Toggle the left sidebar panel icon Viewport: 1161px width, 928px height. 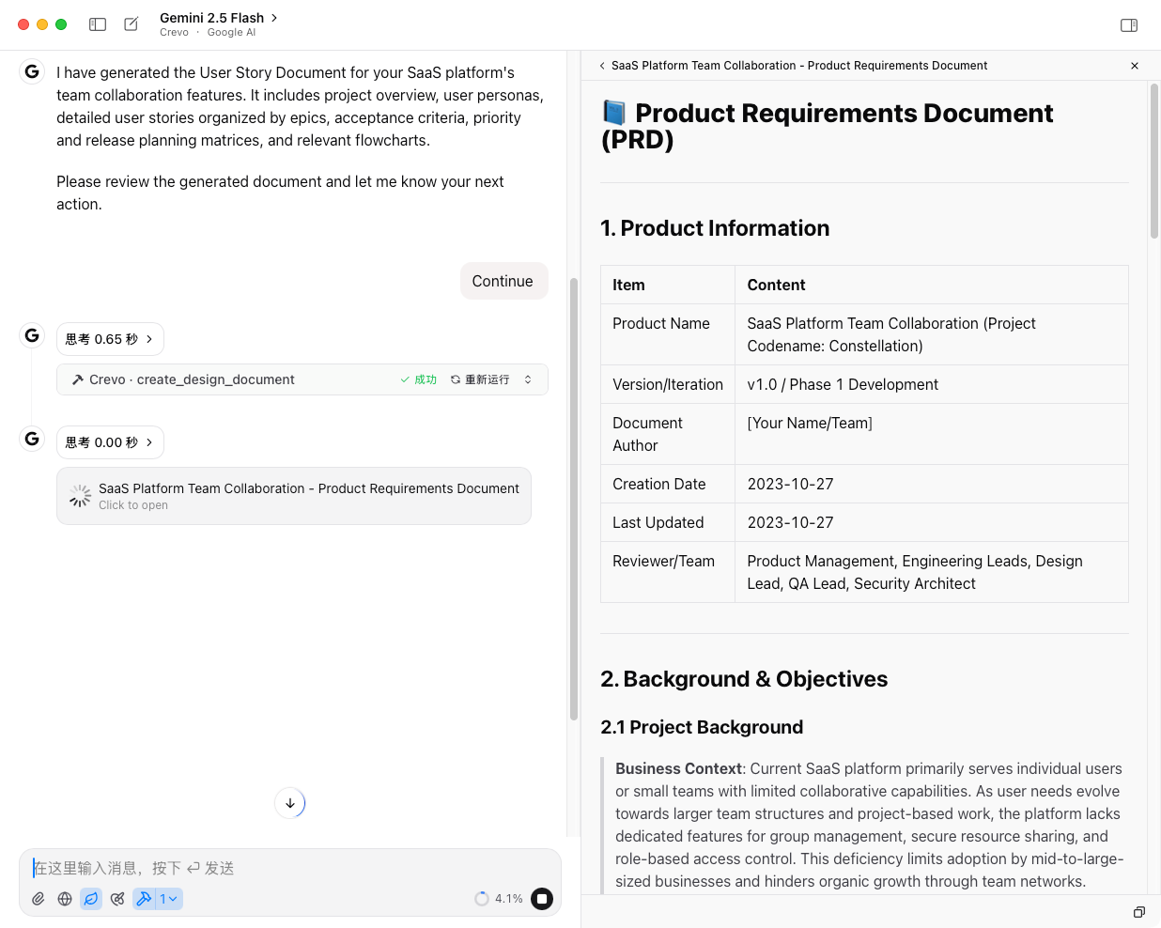point(98,24)
